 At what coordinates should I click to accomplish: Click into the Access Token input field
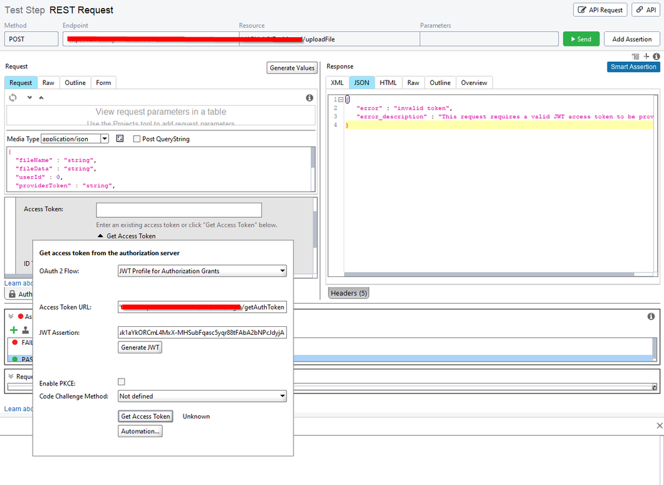[x=178, y=210]
